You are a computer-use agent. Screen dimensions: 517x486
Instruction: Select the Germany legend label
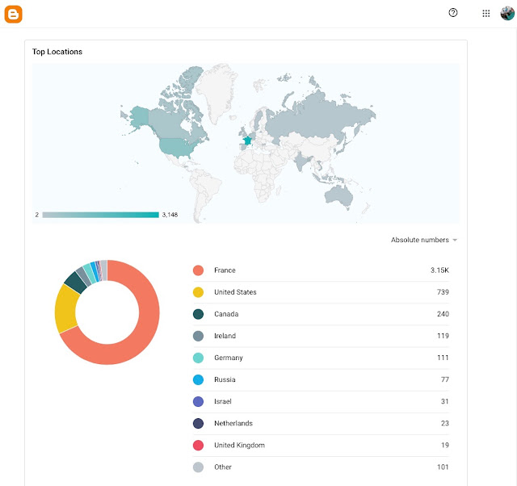(229, 358)
